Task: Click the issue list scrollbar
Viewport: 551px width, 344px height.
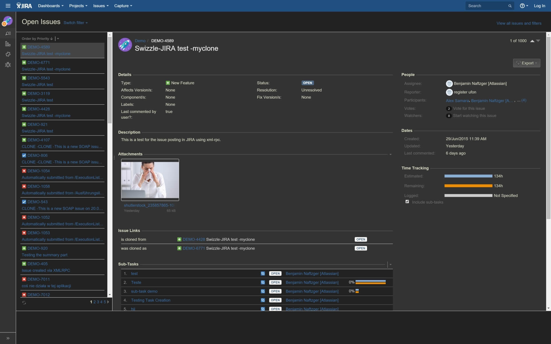Action: [x=110, y=80]
